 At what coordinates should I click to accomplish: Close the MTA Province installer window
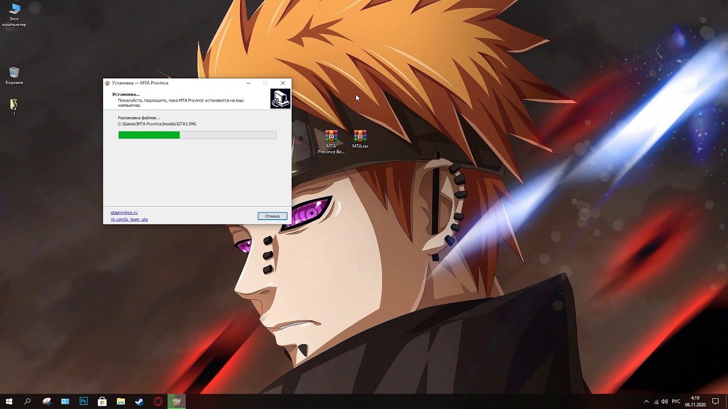tap(283, 83)
